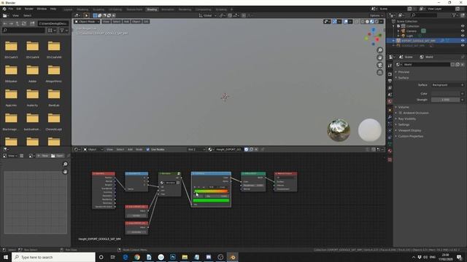
Task: Open the Render menu
Action: coord(29,9)
